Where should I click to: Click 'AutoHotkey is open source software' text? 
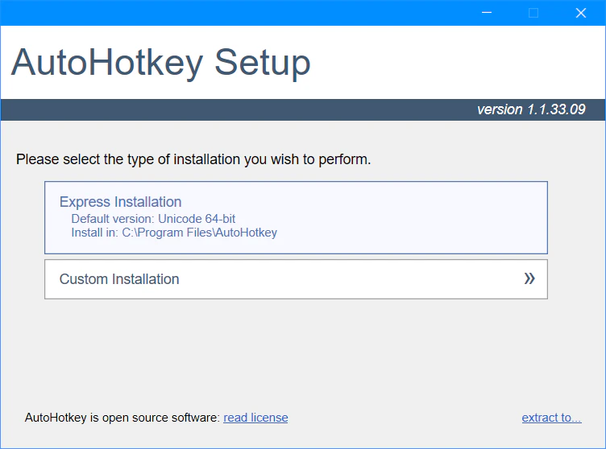[122, 418]
